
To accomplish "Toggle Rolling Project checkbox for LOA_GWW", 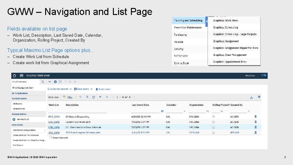I will click(x=213, y=122).
